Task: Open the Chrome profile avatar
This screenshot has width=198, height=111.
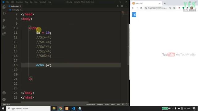Action: pos(192,8)
